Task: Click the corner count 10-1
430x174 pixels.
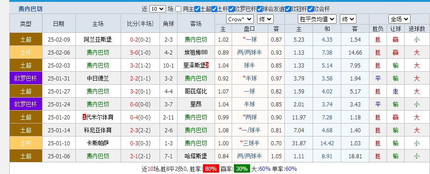Action: coord(168,65)
